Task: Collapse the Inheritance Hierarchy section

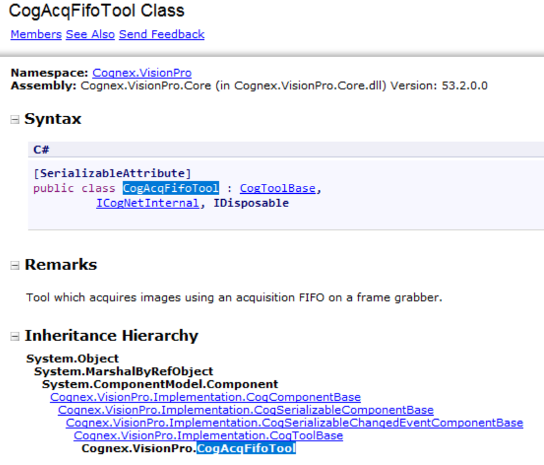Action: pyautogui.click(x=14, y=336)
